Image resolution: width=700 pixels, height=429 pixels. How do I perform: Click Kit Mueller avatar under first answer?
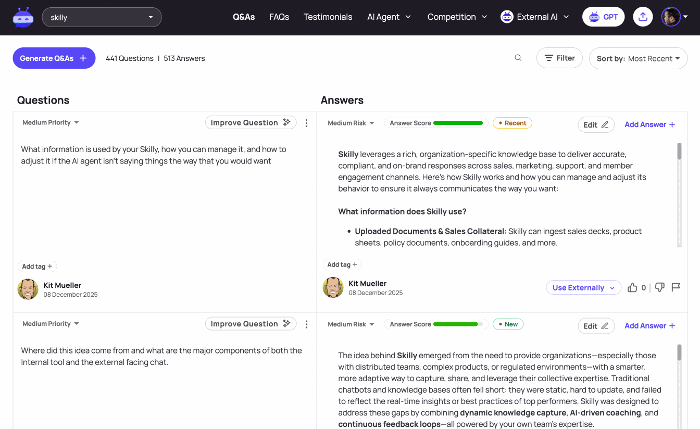click(333, 287)
